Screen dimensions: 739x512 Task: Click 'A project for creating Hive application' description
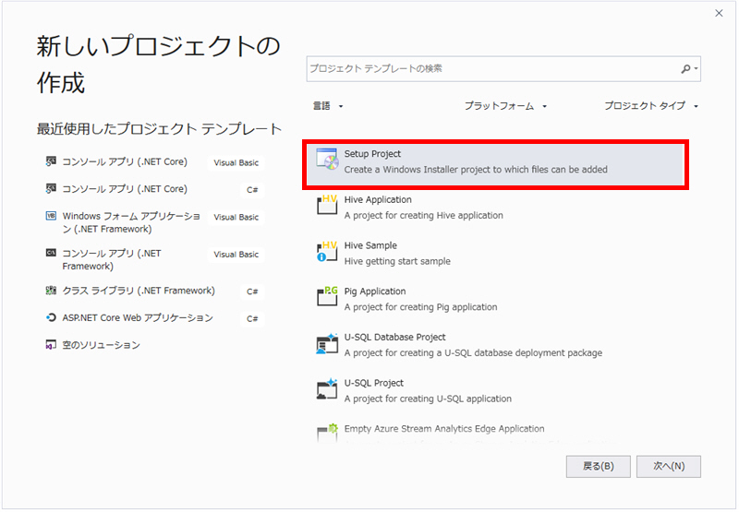pyautogui.click(x=424, y=215)
